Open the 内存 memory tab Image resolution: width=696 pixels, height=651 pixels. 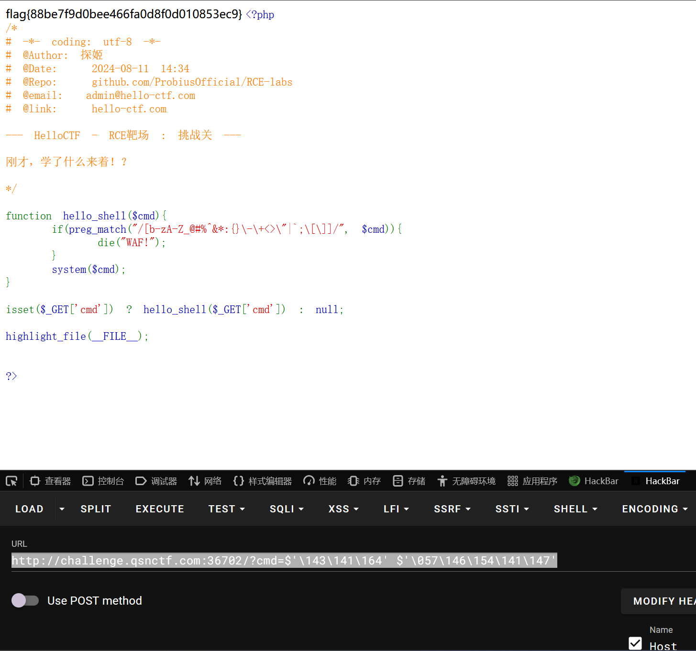click(x=364, y=481)
